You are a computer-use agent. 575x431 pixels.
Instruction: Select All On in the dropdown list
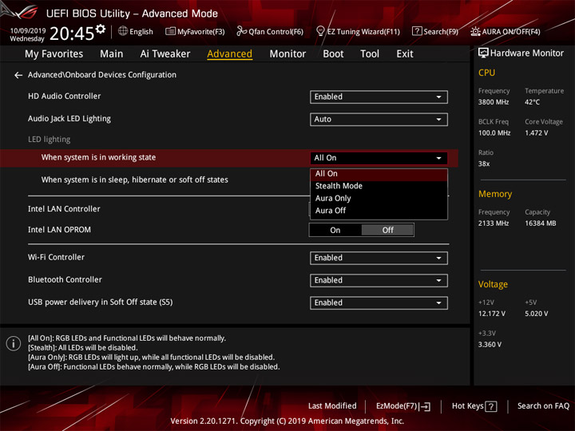(379, 174)
